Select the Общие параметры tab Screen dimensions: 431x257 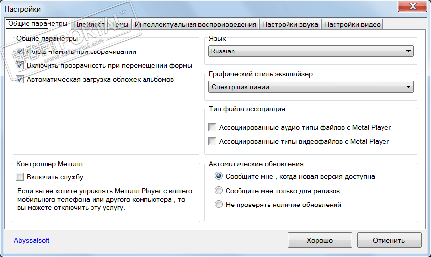pos(37,24)
